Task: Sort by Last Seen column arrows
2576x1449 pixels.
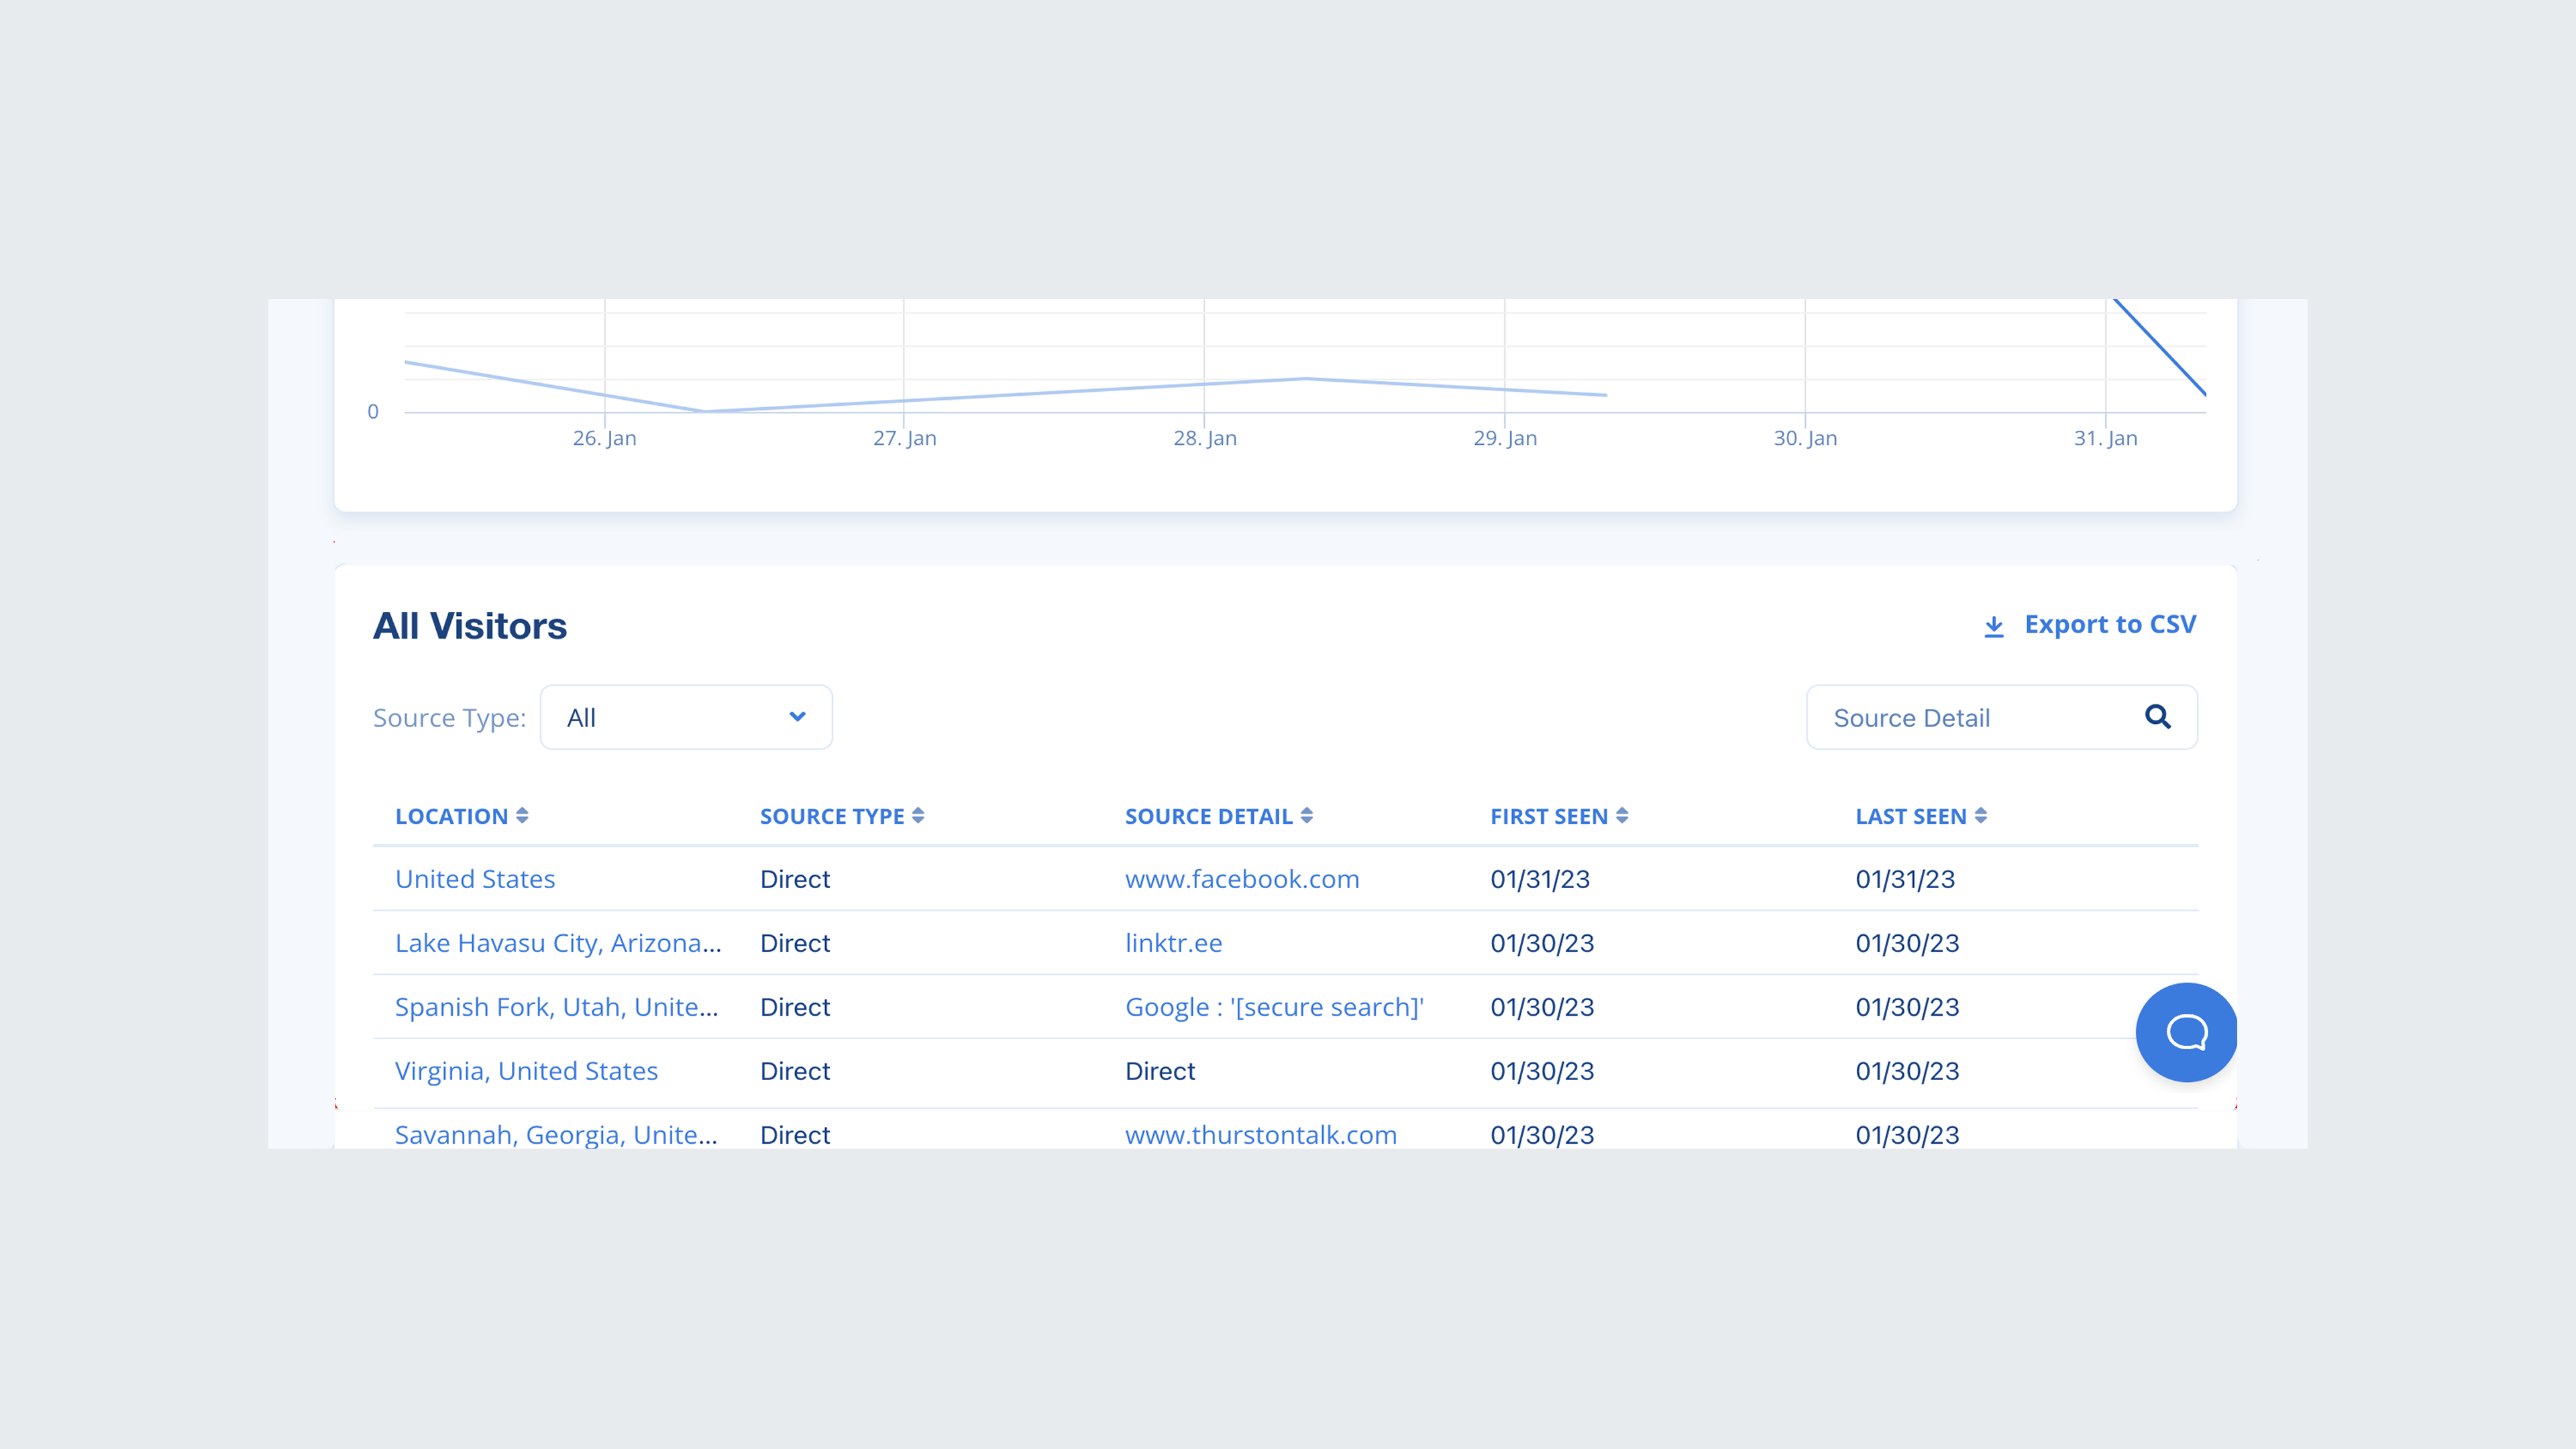Action: click(1980, 816)
